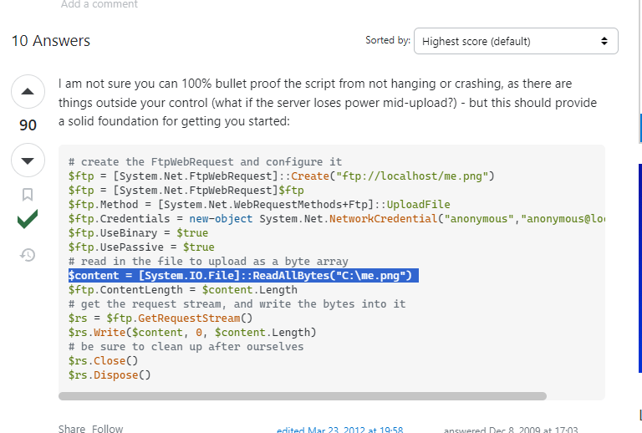Click the Follow link under the answer
The image size is (642, 433).
[107, 429]
